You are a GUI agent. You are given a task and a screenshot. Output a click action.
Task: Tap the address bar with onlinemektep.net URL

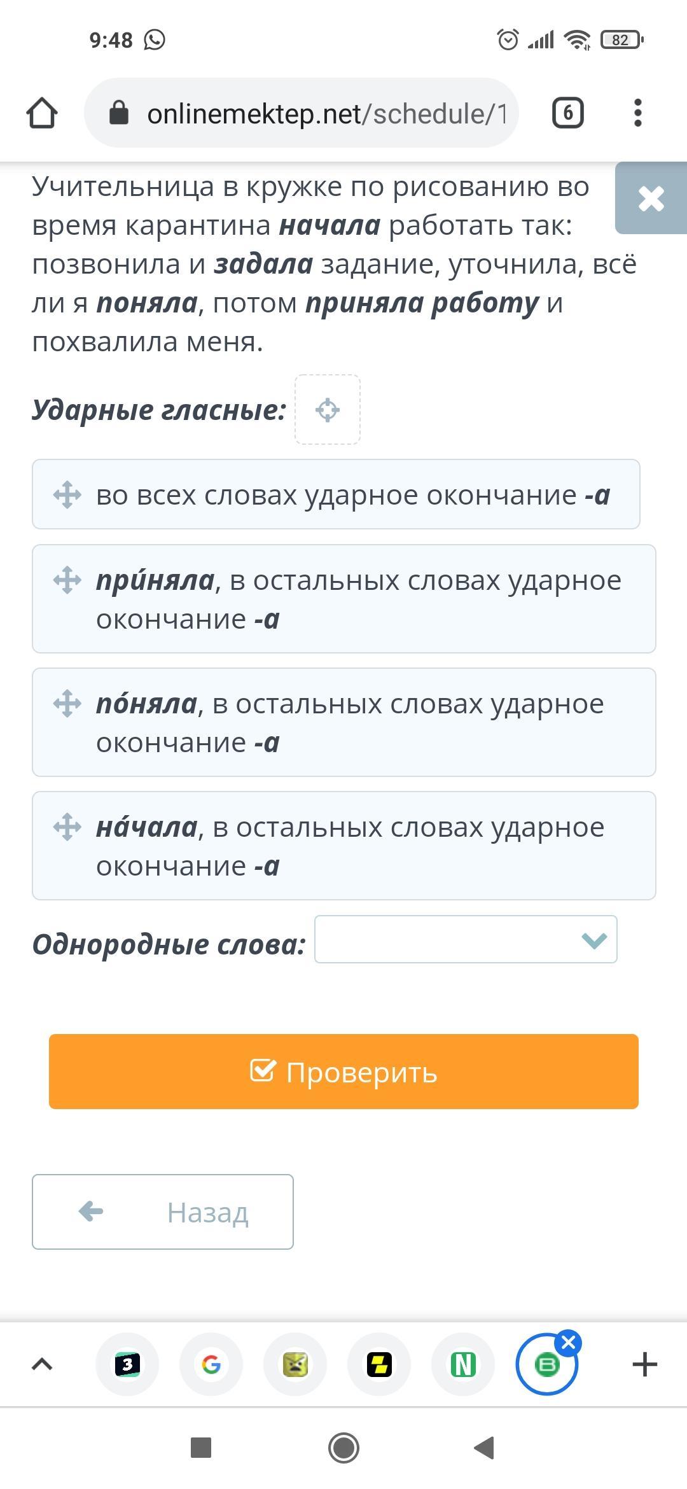pos(302,113)
